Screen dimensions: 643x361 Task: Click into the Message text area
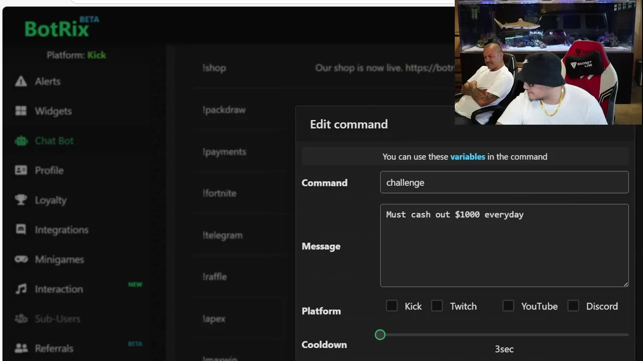(x=504, y=246)
